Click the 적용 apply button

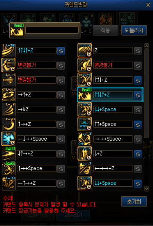click(x=105, y=30)
